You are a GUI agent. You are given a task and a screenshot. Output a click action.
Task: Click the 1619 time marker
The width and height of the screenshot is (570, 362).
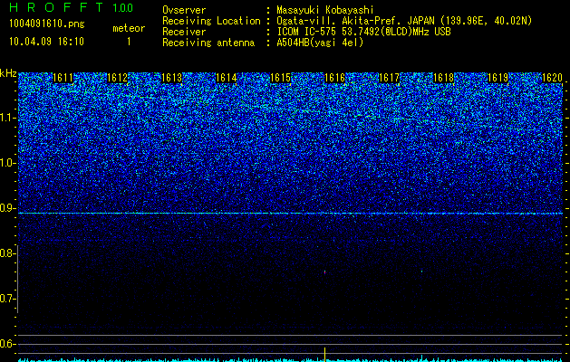click(498, 78)
